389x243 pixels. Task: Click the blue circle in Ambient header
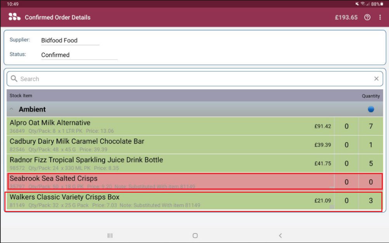coord(371,110)
